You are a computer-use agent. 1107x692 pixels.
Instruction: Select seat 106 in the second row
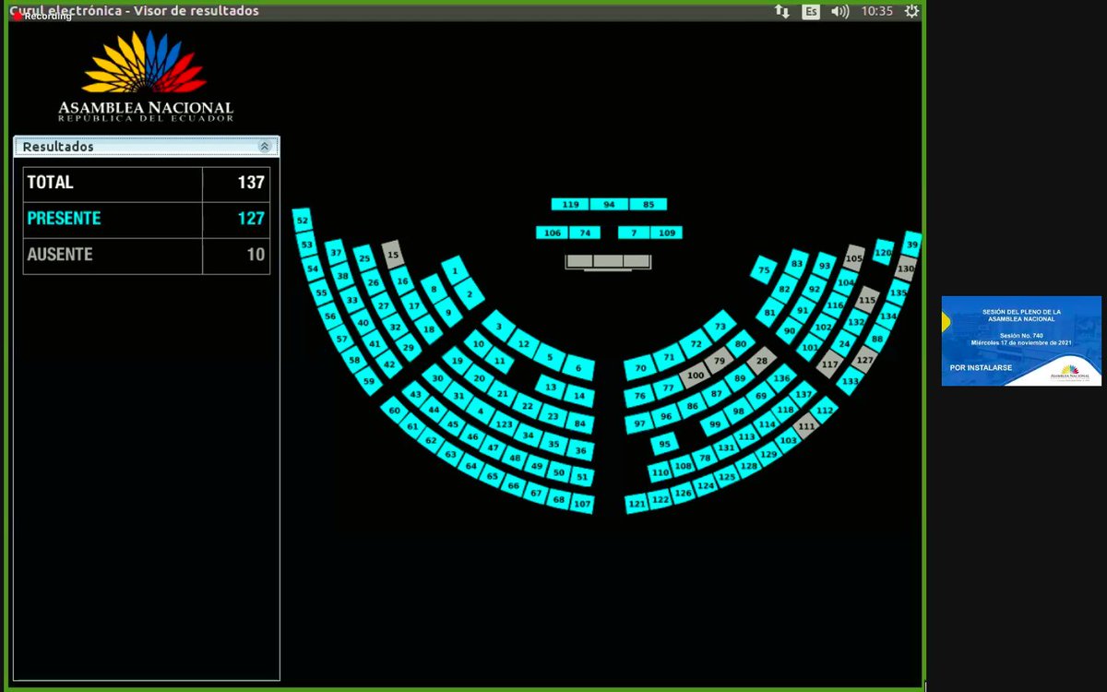point(552,233)
